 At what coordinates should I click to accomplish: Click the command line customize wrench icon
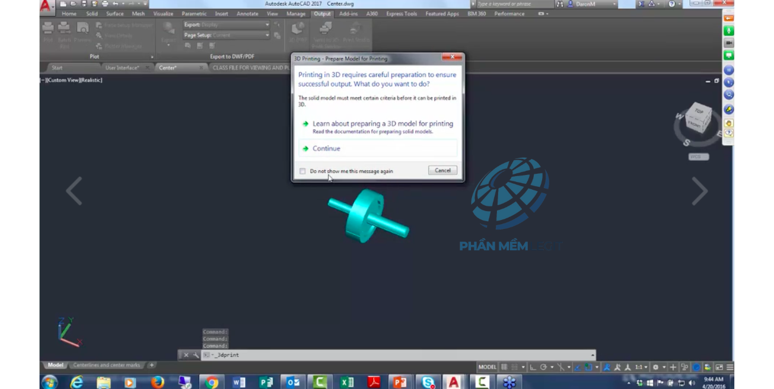196,355
